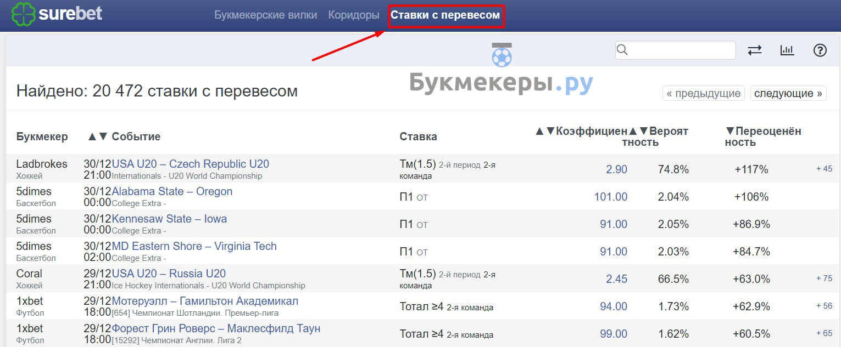The image size is (841, 347).
Task: Click Internationals - U20 World Championship text
Action: (x=187, y=176)
